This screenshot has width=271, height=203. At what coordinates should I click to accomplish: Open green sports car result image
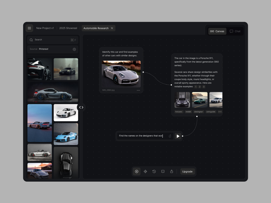click(200, 100)
